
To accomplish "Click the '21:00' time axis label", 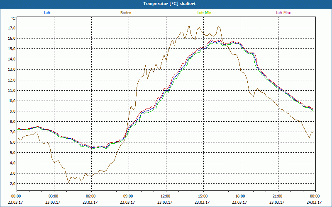I will (x=278, y=196).
